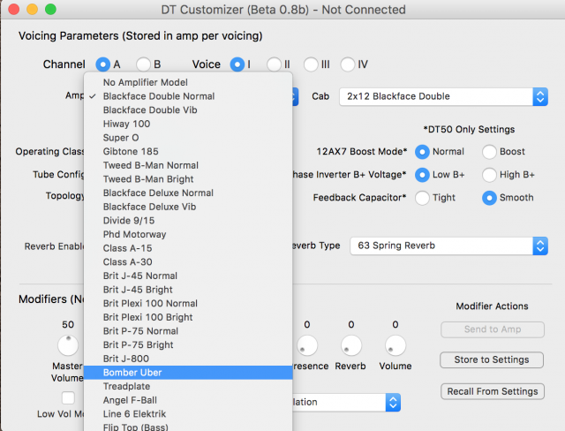Select Channel B radio button

point(143,64)
